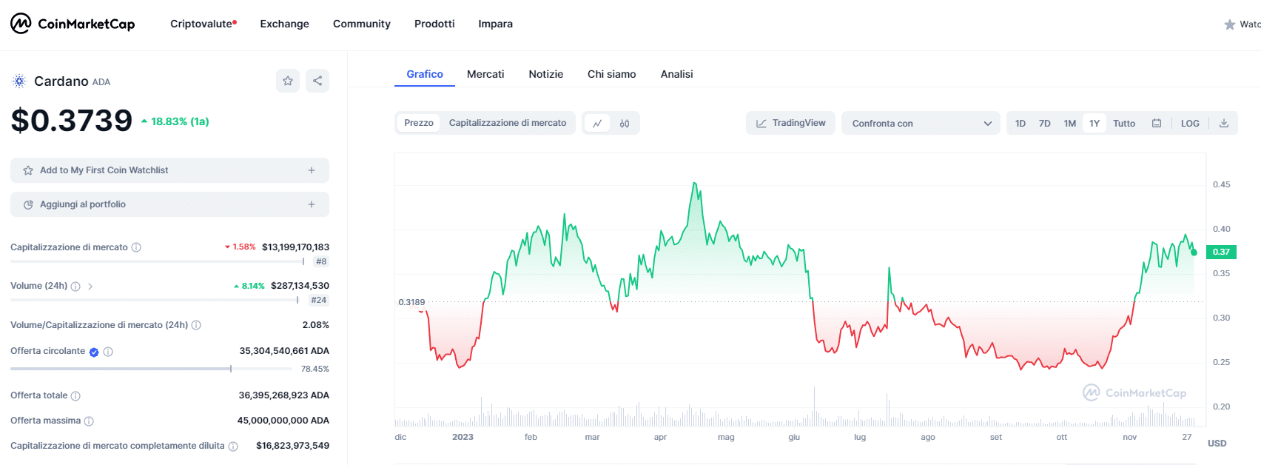Switch chart to Capitalizzazione di mercato

click(508, 123)
